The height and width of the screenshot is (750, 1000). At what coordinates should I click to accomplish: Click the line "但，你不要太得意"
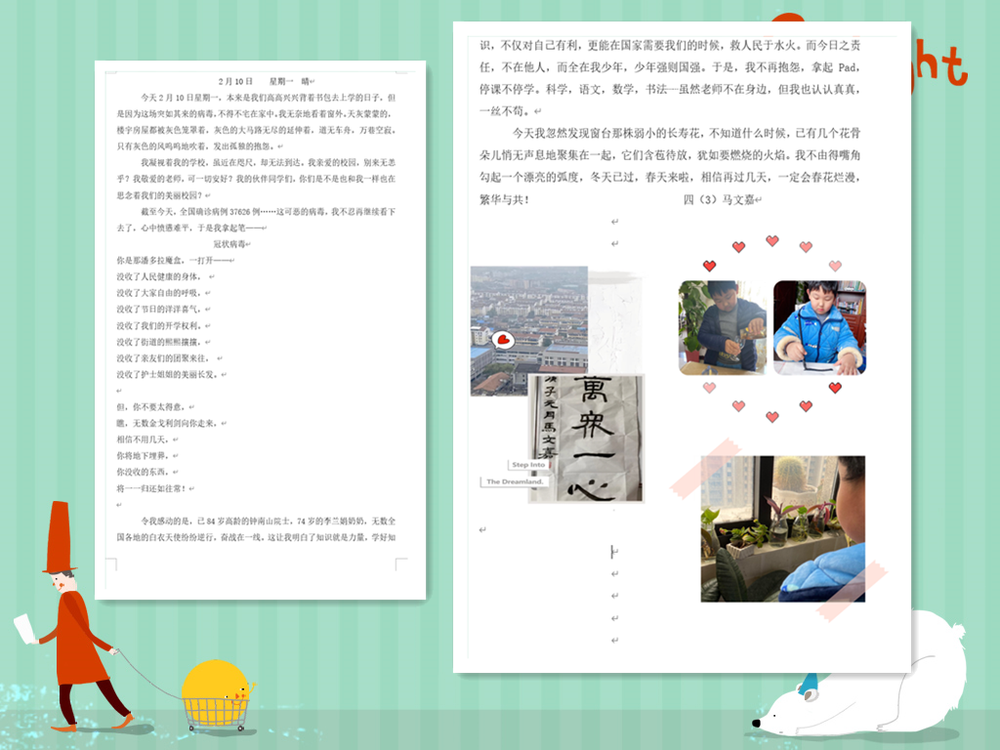click(x=150, y=407)
